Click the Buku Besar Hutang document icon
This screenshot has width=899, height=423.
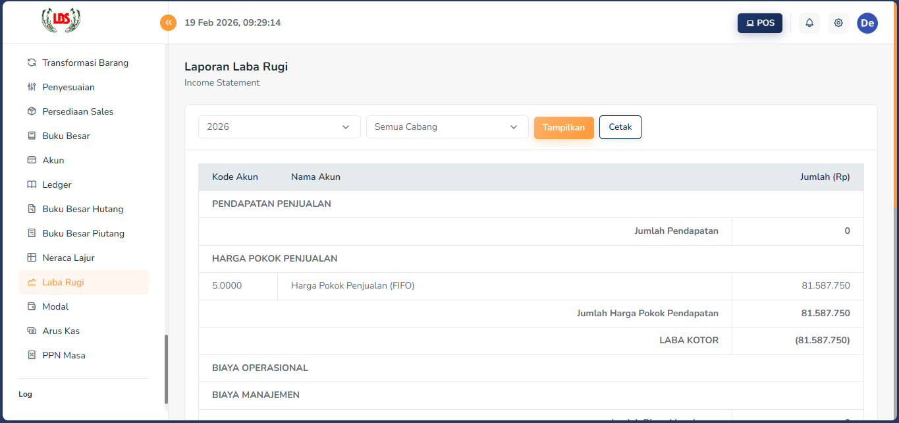(x=32, y=209)
